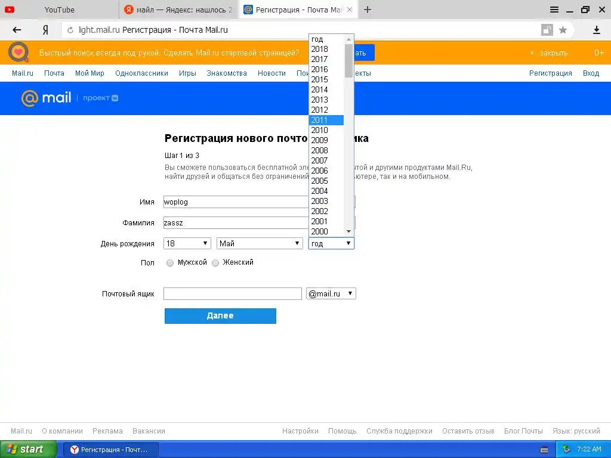Click Язык: русский footer link
The width and height of the screenshot is (611, 458).
[x=576, y=431]
